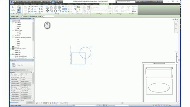Click the search keyword or phrase box

pyautogui.click(x=126, y=2)
